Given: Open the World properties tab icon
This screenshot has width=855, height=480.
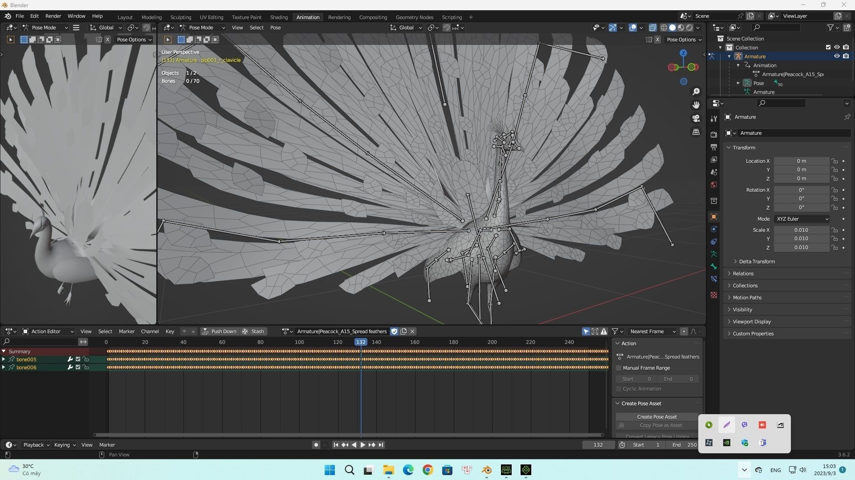Looking at the screenshot, I should [714, 185].
